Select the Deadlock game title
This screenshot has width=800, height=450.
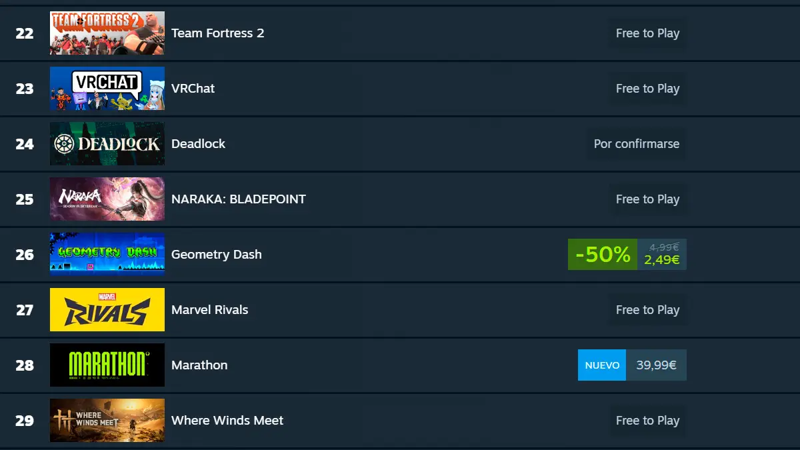pyautogui.click(x=198, y=144)
